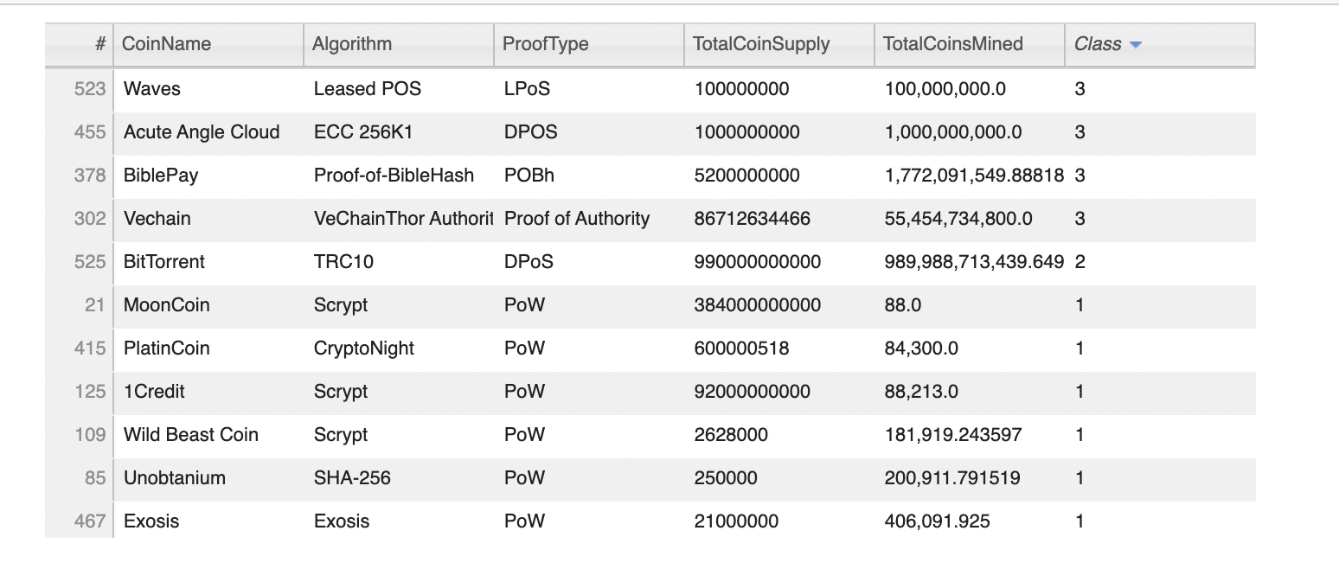This screenshot has height=569, width=1339.
Task: Click the 990000000000 supply cell
Action: pyautogui.click(x=779, y=262)
